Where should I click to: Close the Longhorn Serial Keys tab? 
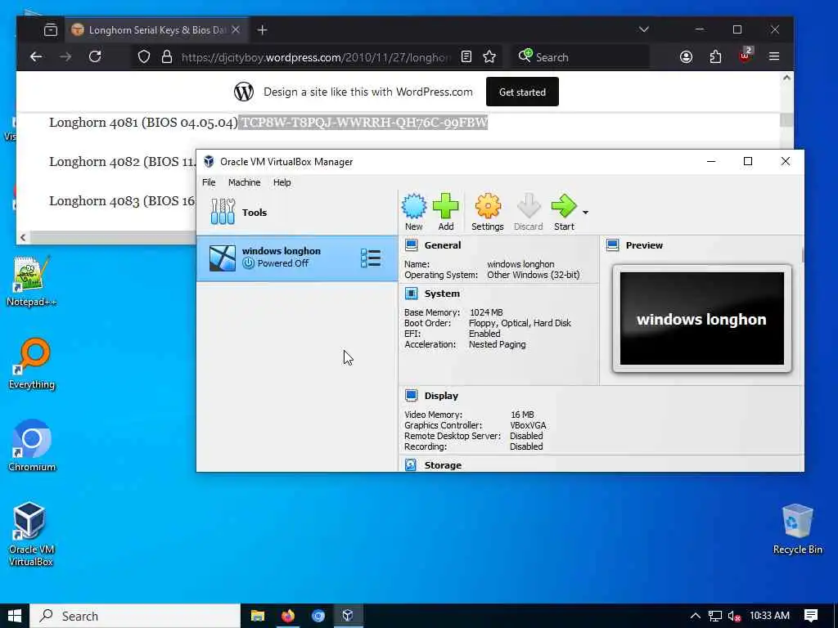point(236,30)
